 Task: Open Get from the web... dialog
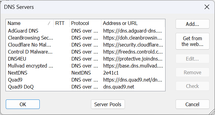click(192, 41)
